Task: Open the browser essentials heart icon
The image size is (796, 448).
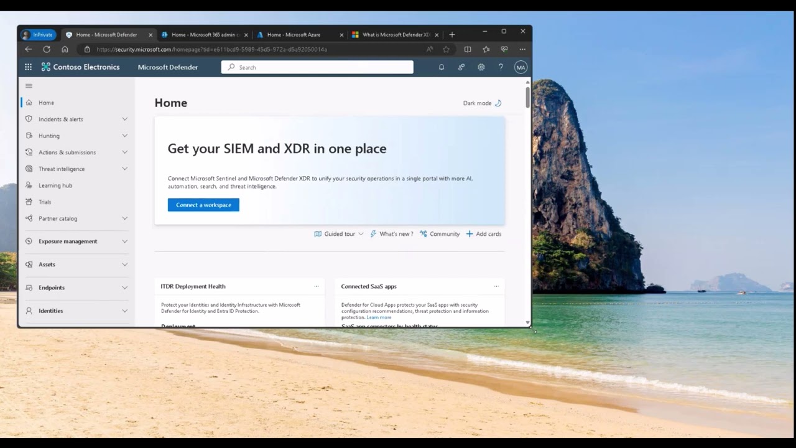Action: [x=504, y=49]
